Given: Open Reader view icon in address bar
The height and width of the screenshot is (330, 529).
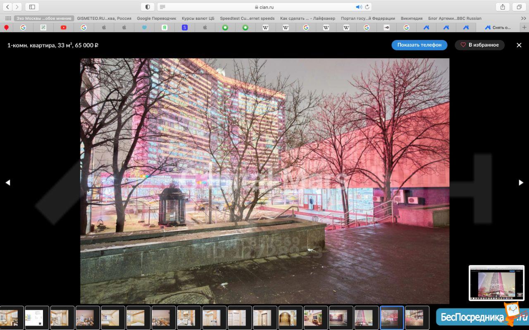Looking at the screenshot, I should coord(162,7).
